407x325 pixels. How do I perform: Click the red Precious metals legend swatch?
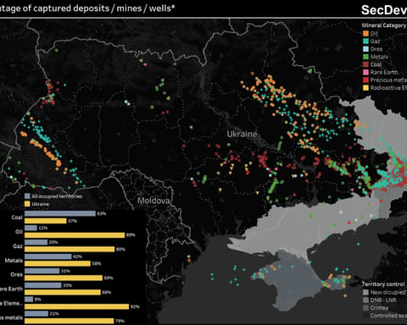pos(365,80)
